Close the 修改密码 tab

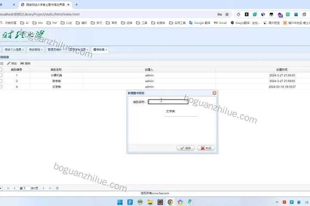pyautogui.click(x=42, y=50)
